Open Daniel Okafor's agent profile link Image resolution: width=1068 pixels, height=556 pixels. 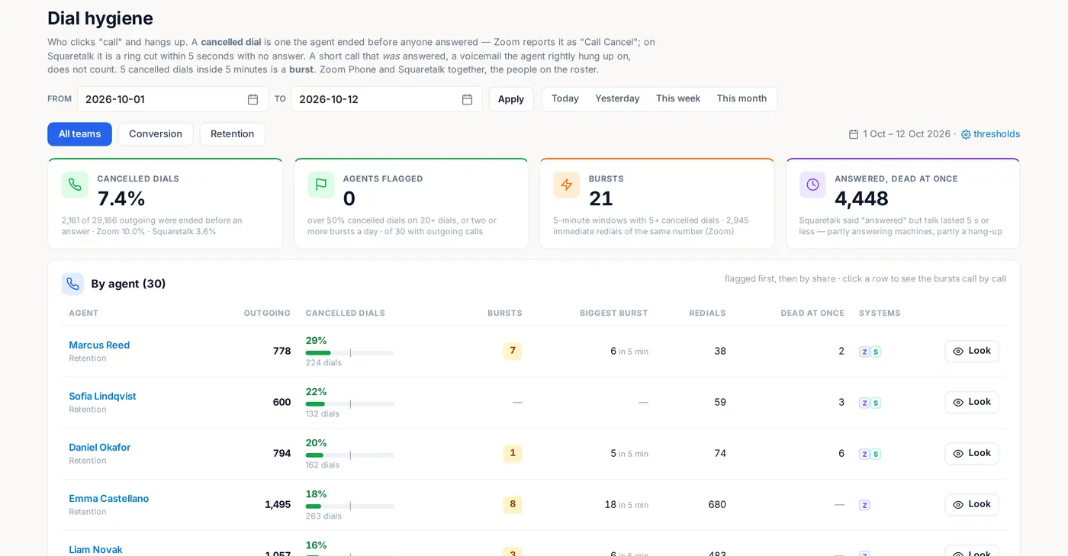click(100, 448)
